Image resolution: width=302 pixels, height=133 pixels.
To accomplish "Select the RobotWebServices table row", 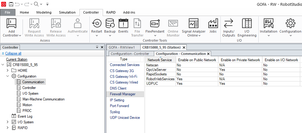I will pyautogui.click(x=160, y=79).
